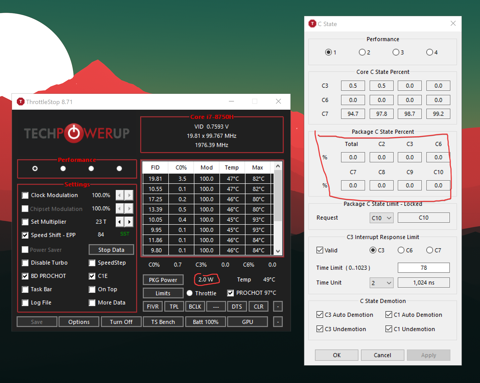Select first ThrottleStop performance profile
This screenshot has width=480, height=383.
[35, 168]
